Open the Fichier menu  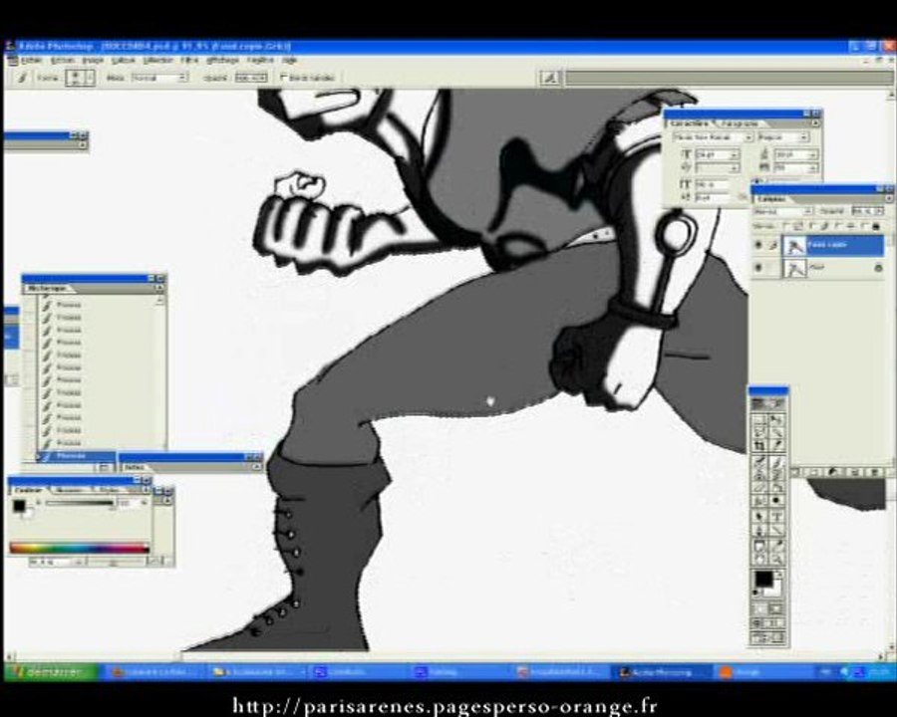coord(31,60)
